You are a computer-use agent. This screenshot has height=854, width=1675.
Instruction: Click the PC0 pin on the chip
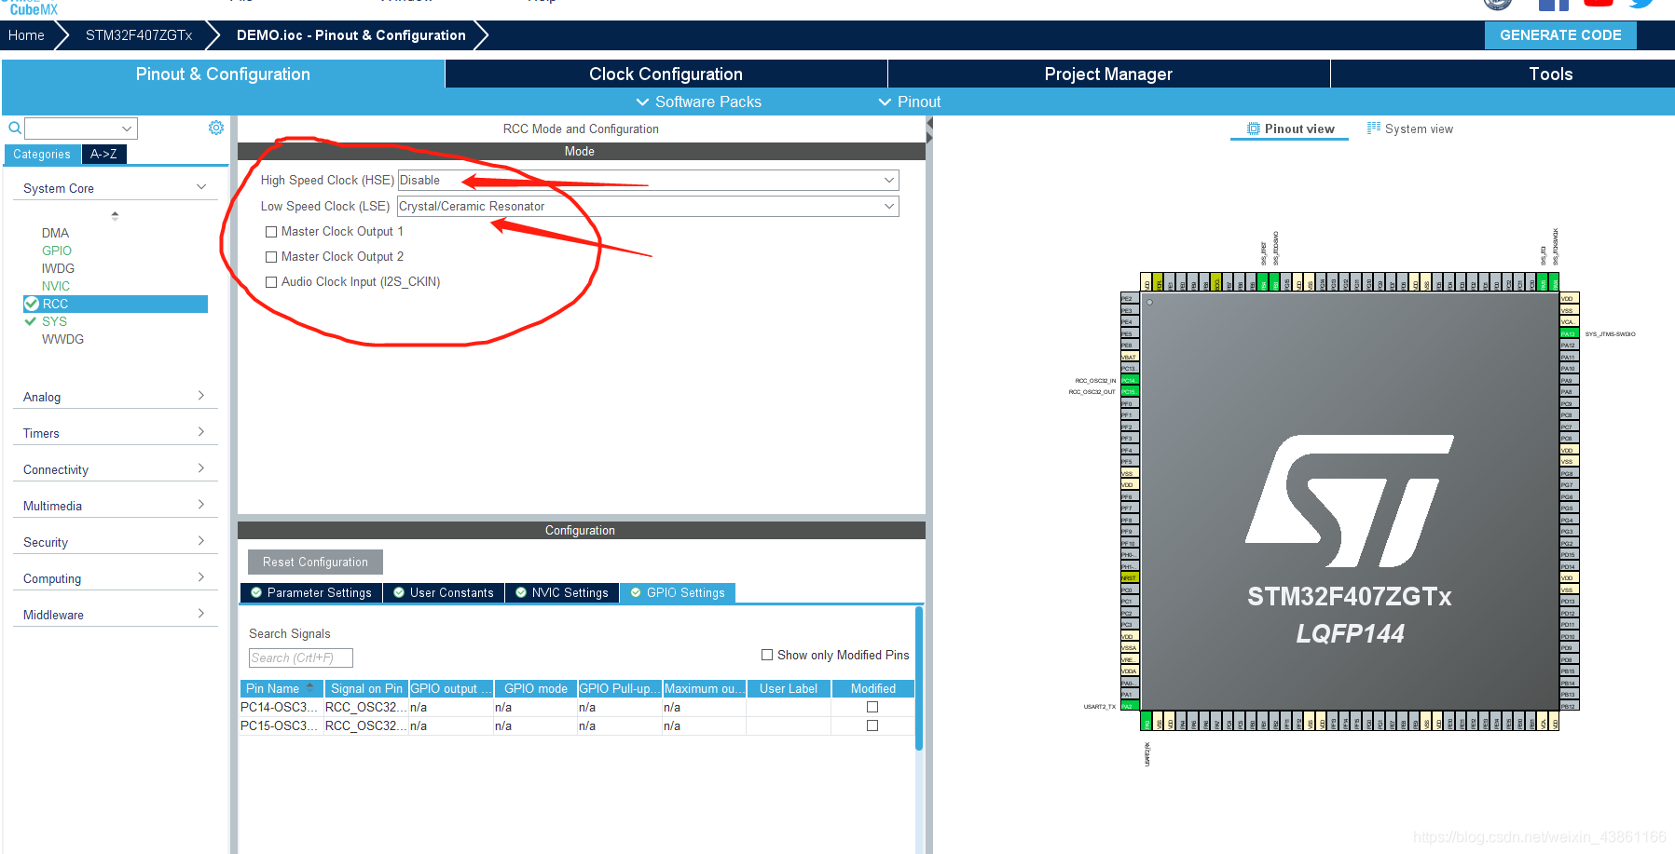[x=1130, y=590]
